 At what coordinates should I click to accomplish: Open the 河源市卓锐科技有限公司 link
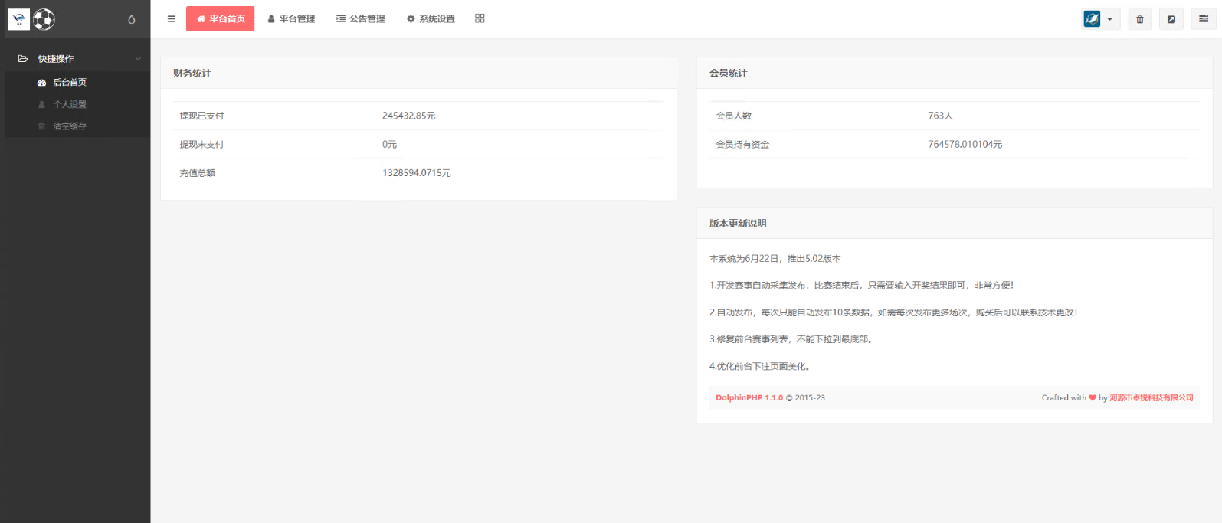click(1151, 398)
